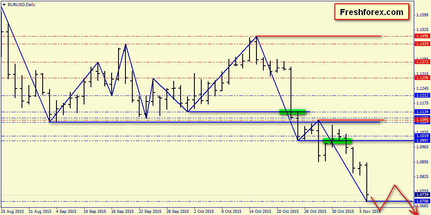
Task: Click the green zone at the 1.0997 level
Action: click(337, 141)
